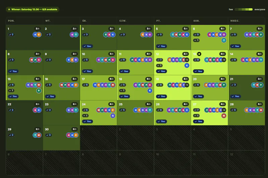Click the P avatar on day 21

click(x=261, y=85)
